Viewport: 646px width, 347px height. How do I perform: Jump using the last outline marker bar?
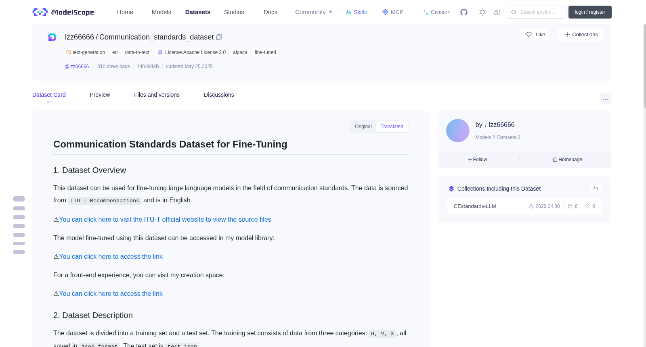[x=19, y=252]
